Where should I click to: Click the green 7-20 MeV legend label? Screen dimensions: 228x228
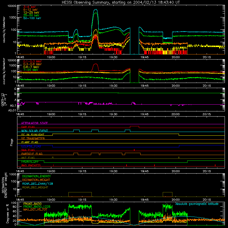31,70
